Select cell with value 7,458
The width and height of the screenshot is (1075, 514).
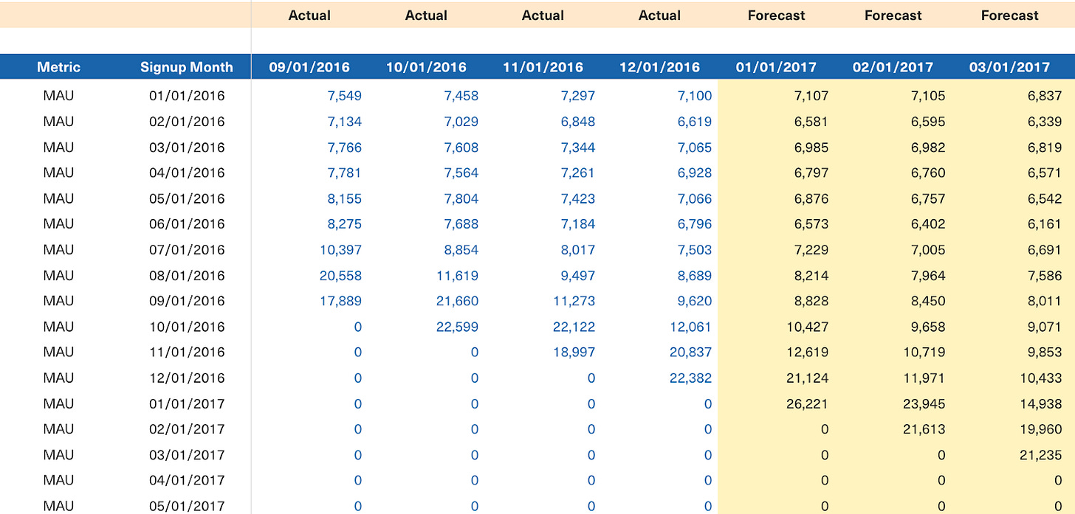tap(461, 96)
